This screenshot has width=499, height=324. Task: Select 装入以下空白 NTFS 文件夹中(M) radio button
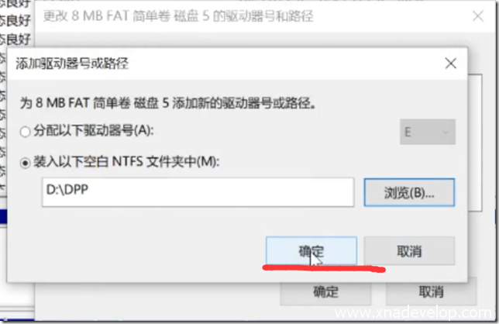25,164
